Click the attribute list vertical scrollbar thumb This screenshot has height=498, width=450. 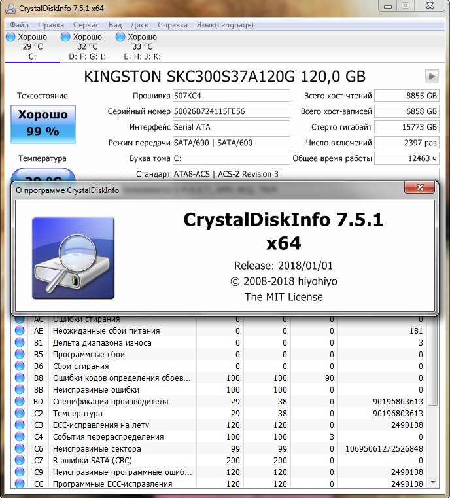pos(432,361)
